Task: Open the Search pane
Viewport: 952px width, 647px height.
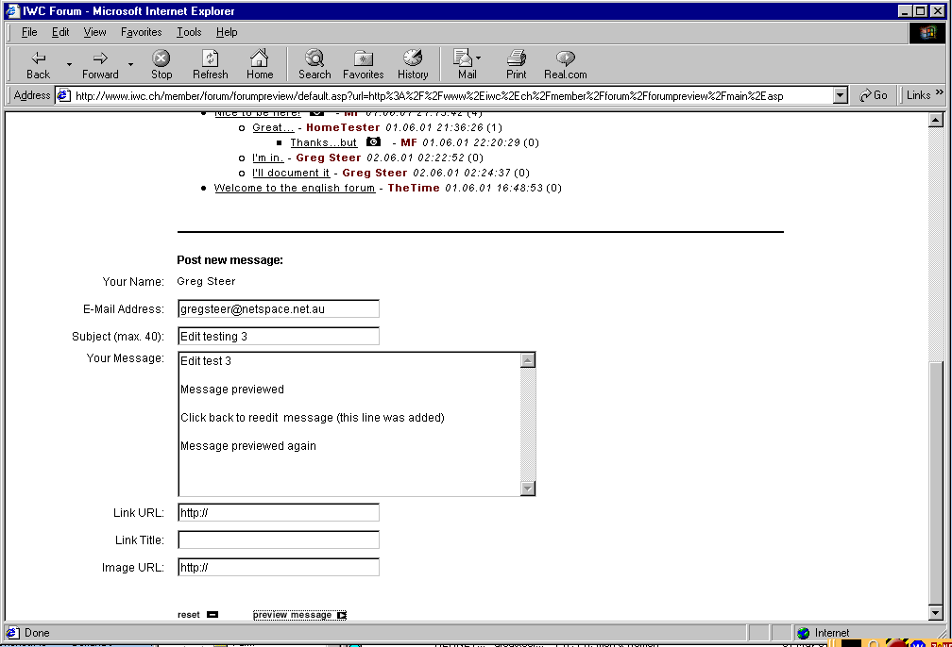Action: pyautogui.click(x=314, y=65)
